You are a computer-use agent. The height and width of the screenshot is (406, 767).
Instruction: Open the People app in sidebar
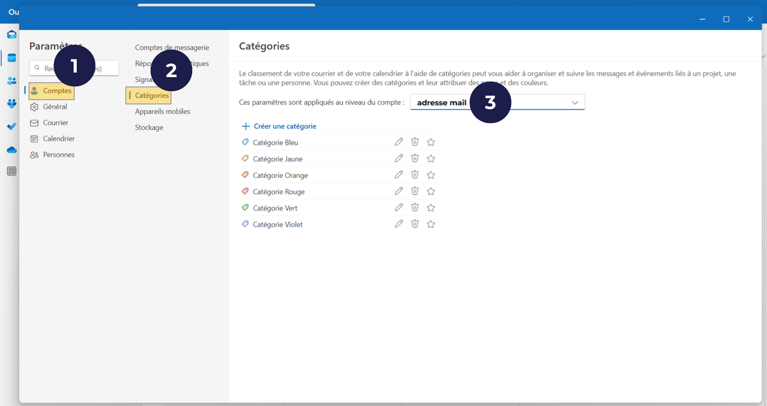coord(12,81)
